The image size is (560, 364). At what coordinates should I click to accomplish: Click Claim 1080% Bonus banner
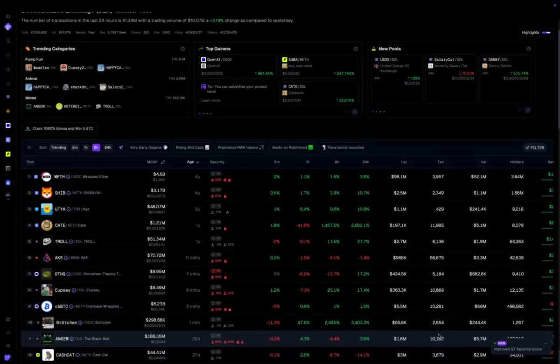click(x=59, y=128)
